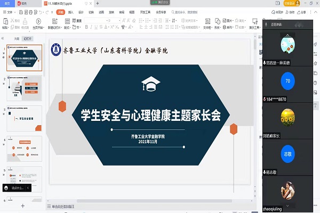The image size is (320, 213).
Task: Open the font name combo box
Action: pyautogui.click(x=96, y=21)
